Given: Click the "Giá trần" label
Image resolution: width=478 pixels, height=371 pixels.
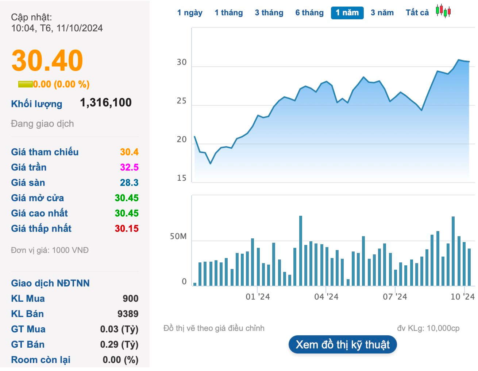Looking at the screenshot, I should pyautogui.click(x=29, y=167).
